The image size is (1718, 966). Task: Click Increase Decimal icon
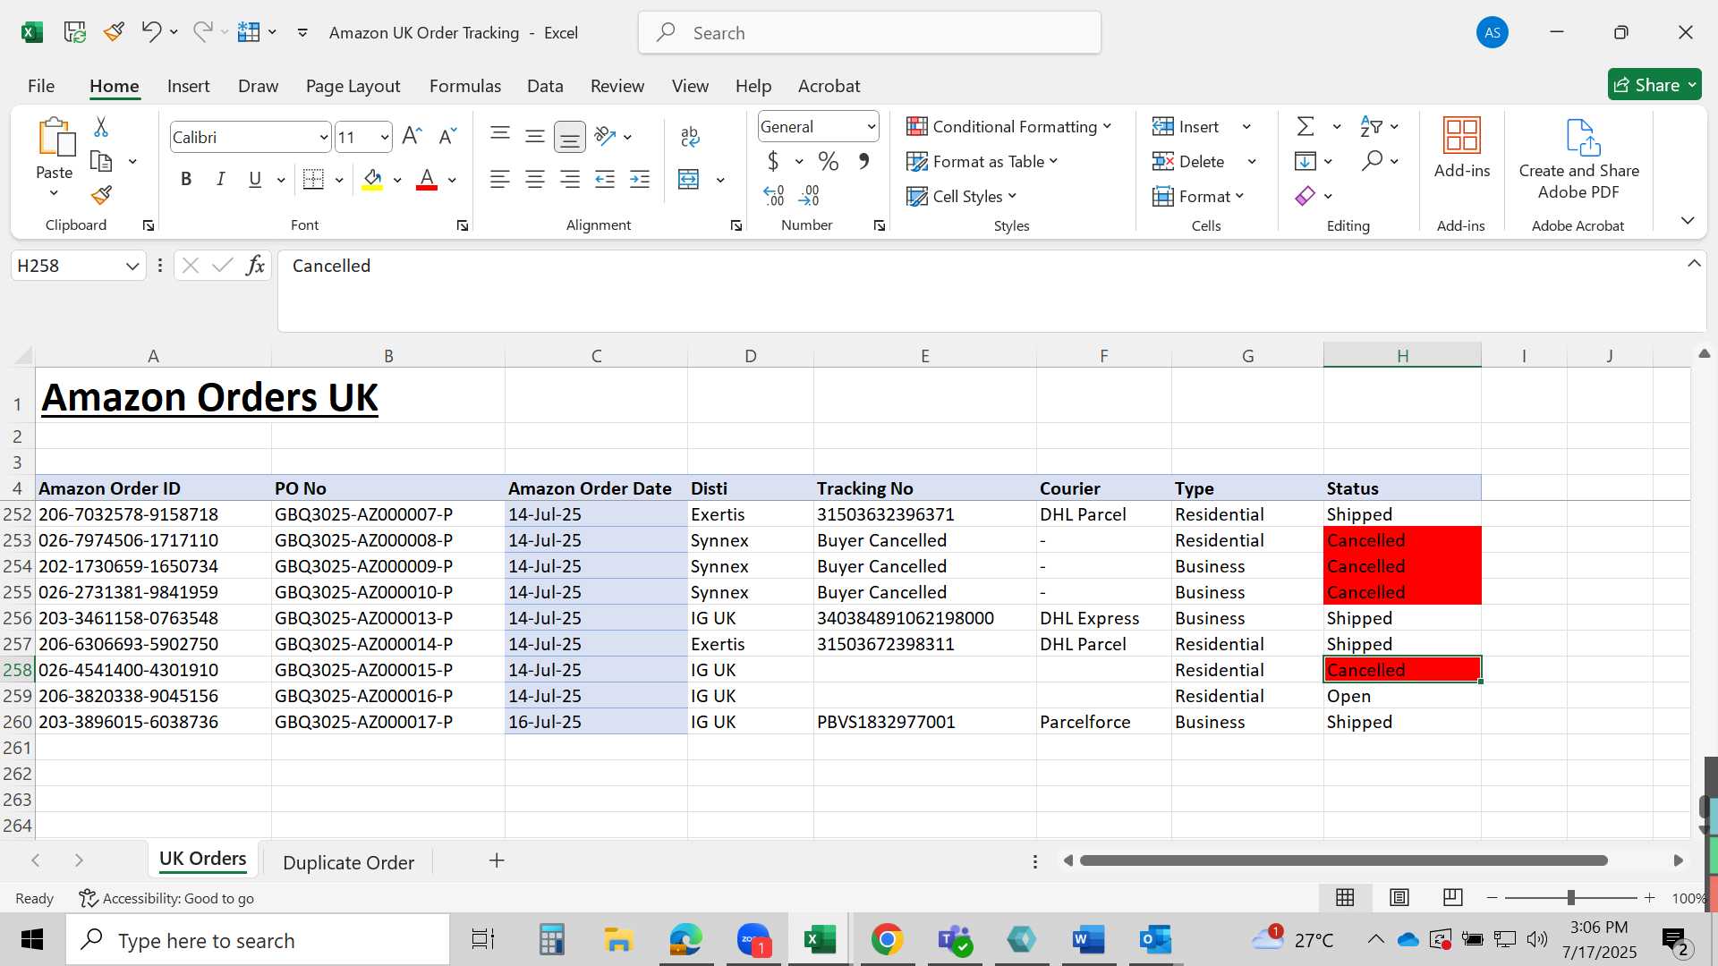[x=774, y=195]
